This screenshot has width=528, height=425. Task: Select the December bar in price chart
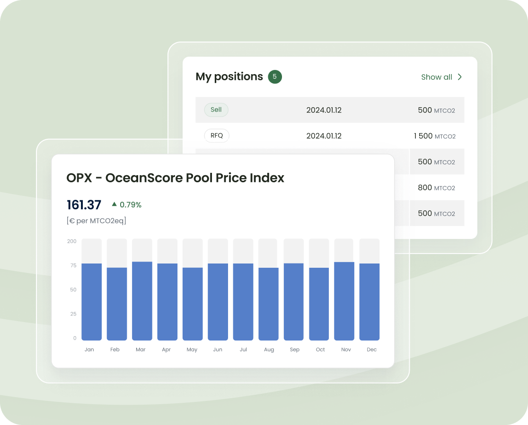point(370,301)
